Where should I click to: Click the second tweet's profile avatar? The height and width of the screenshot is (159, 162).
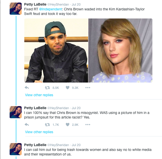16,112
